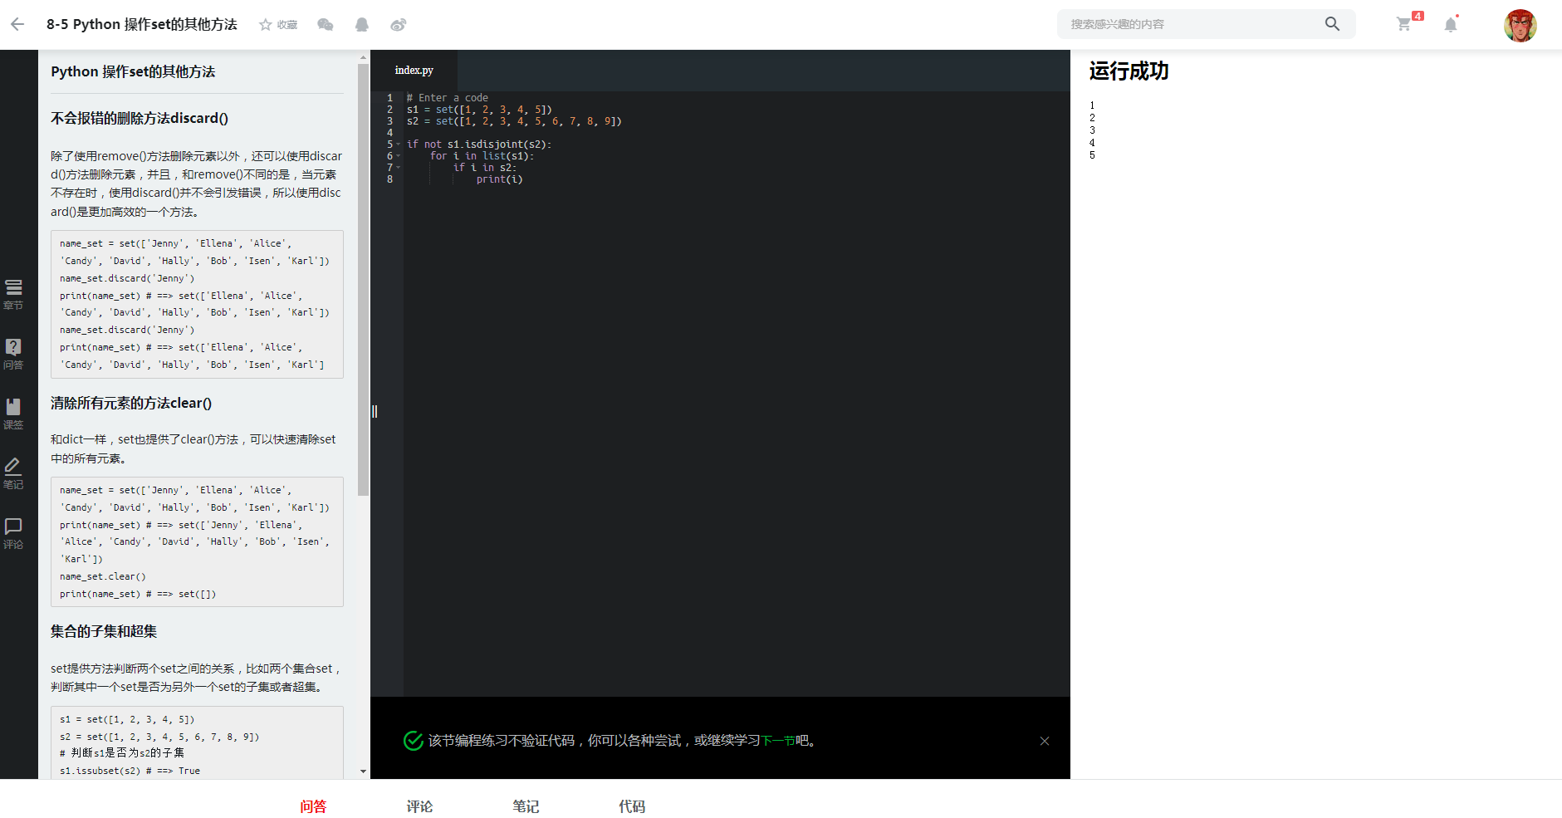Open the Q&A (问答) sidebar icon
The width and height of the screenshot is (1562, 818).
click(13, 355)
